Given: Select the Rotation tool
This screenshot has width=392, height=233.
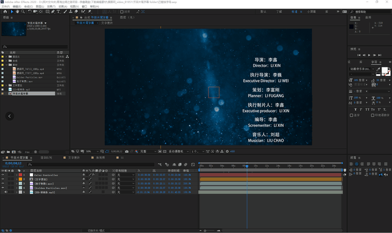Looking at the screenshot, I should point(30,12).
